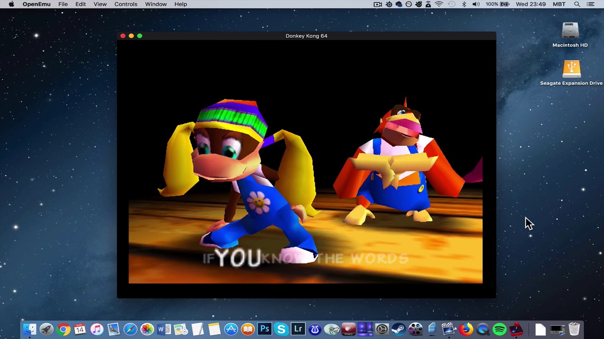Open Launchpad rocket icon in the Dock

point(46,329)
